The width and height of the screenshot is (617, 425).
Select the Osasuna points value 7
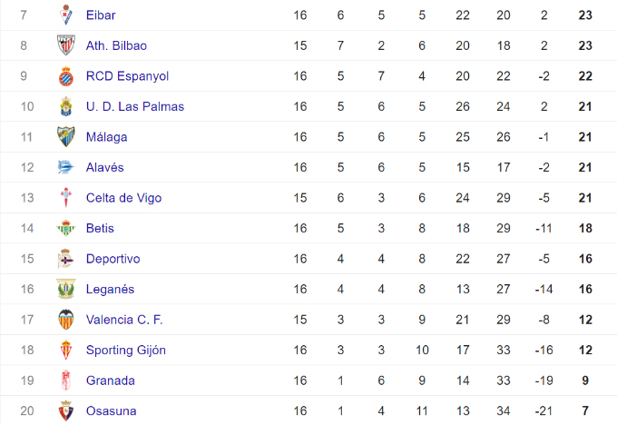click(x=585, y=410)
